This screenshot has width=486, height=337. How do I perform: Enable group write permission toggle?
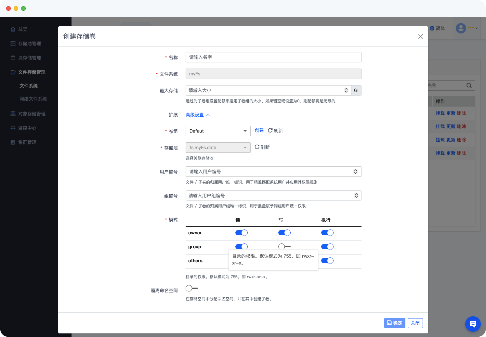pyautogui.click(x=284, y=247)
